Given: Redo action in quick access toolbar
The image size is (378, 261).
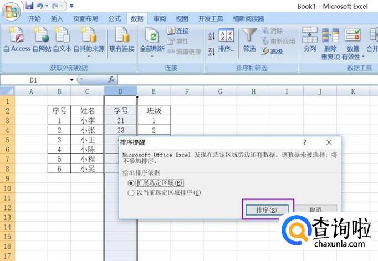Looking at the screenshot, I should coord(55,6).
